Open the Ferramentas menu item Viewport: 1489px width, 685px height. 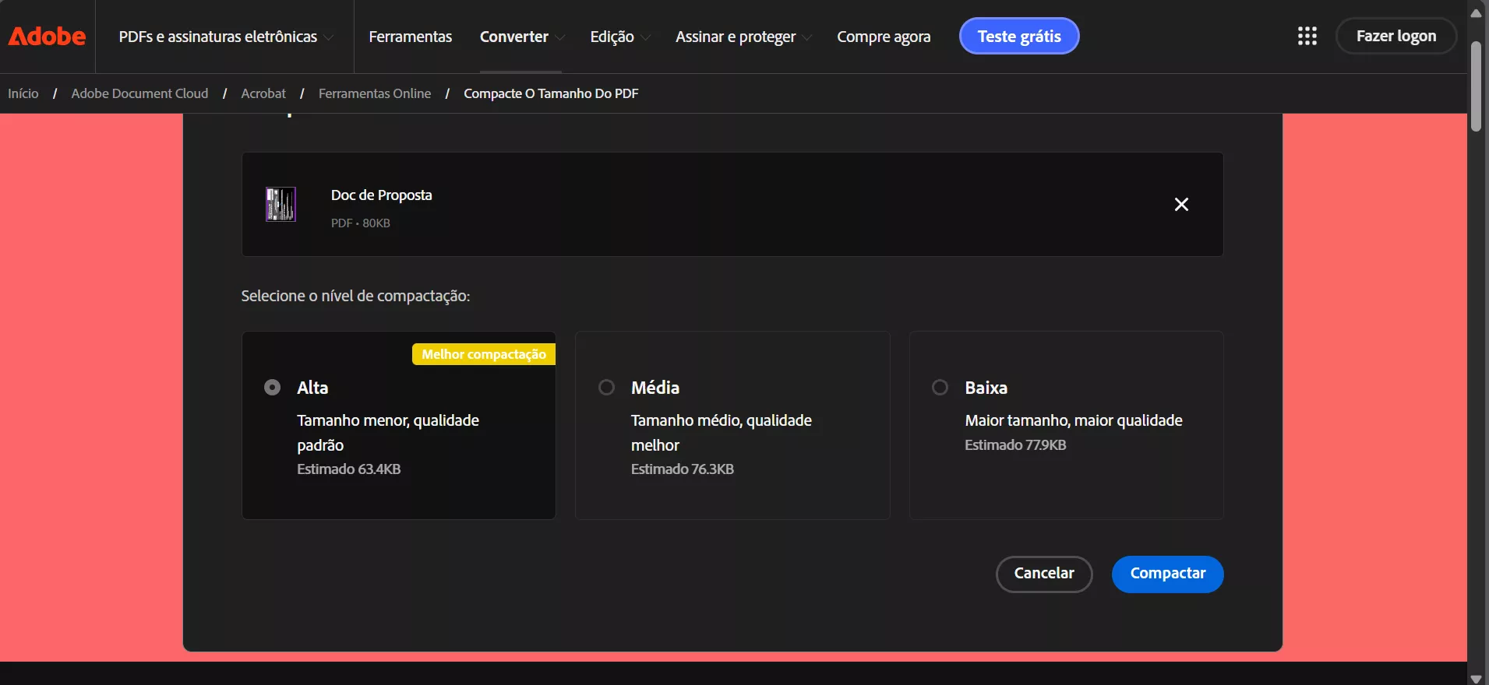click(x=410, y=37)
